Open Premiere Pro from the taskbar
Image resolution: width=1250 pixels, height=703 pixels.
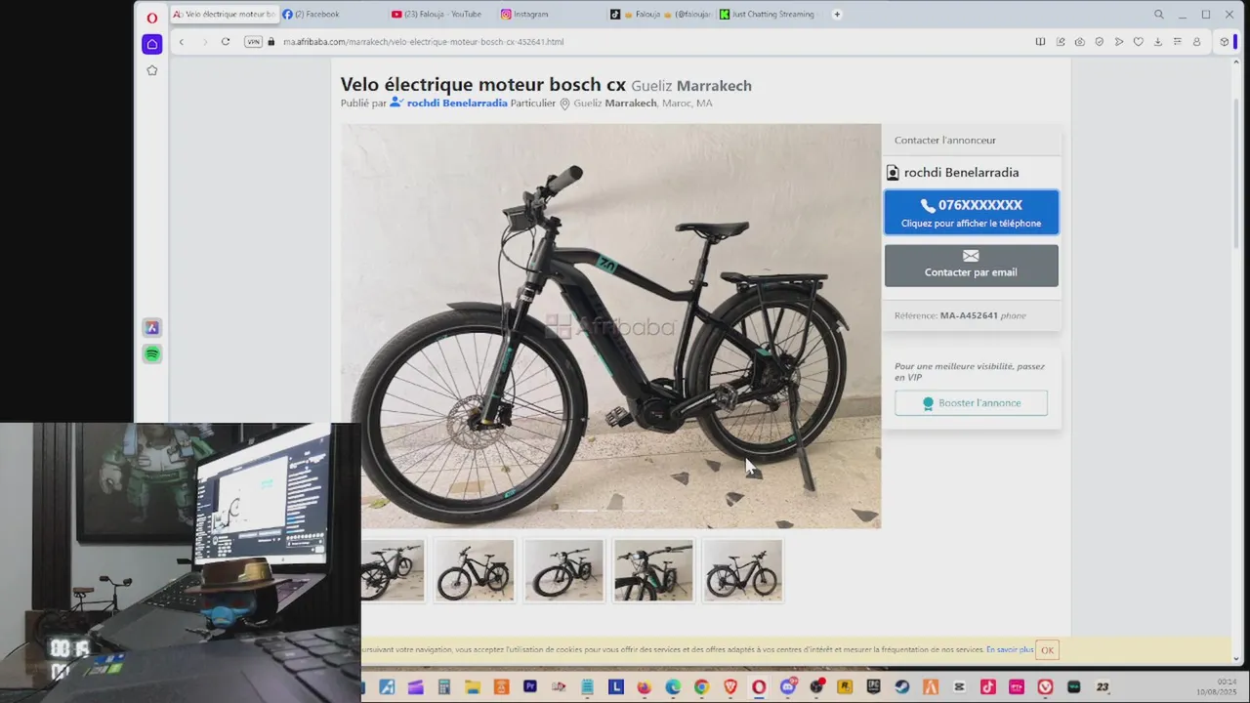(530, 687)
